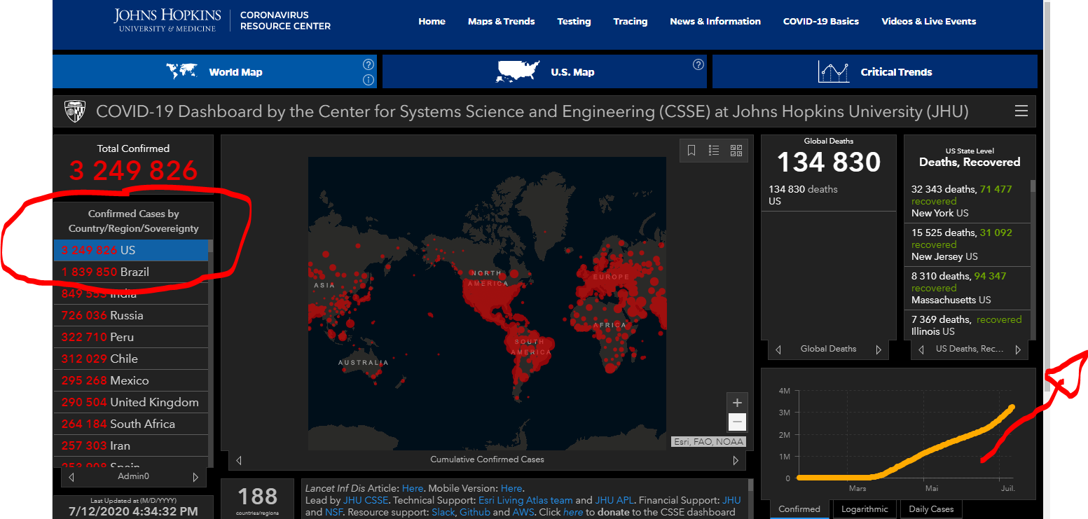Image resolution: width=1088 pixels, height=519 pixels.
Task: Click the country list scrollbar thumb
Action: coord(211,246)
